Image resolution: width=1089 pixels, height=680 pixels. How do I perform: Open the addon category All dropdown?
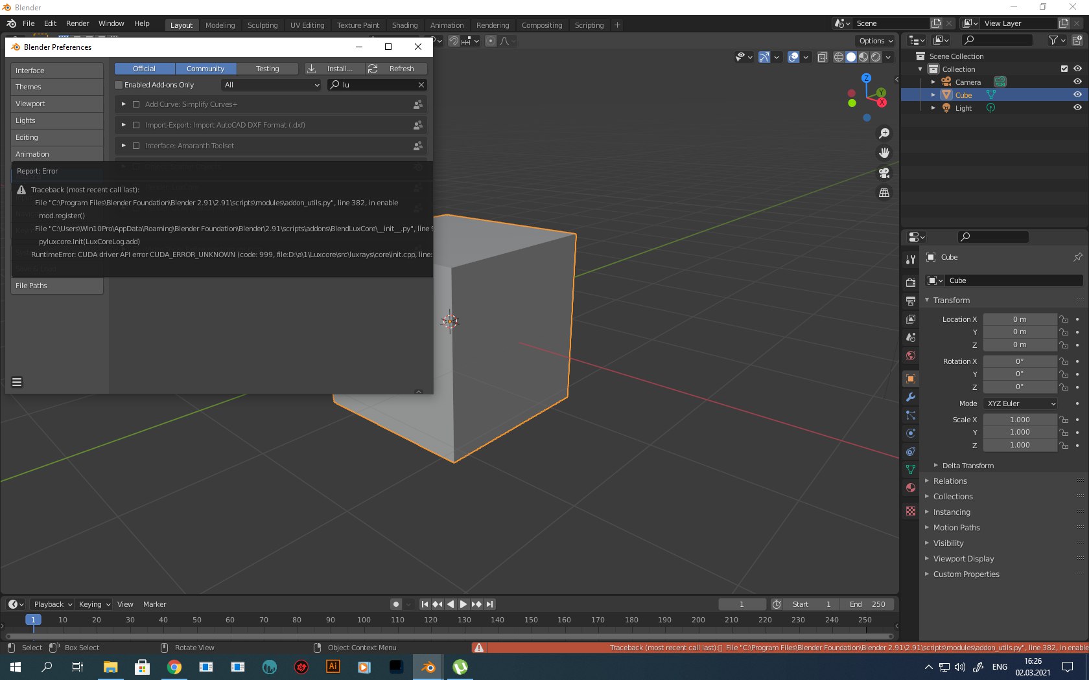pos(271,85)
